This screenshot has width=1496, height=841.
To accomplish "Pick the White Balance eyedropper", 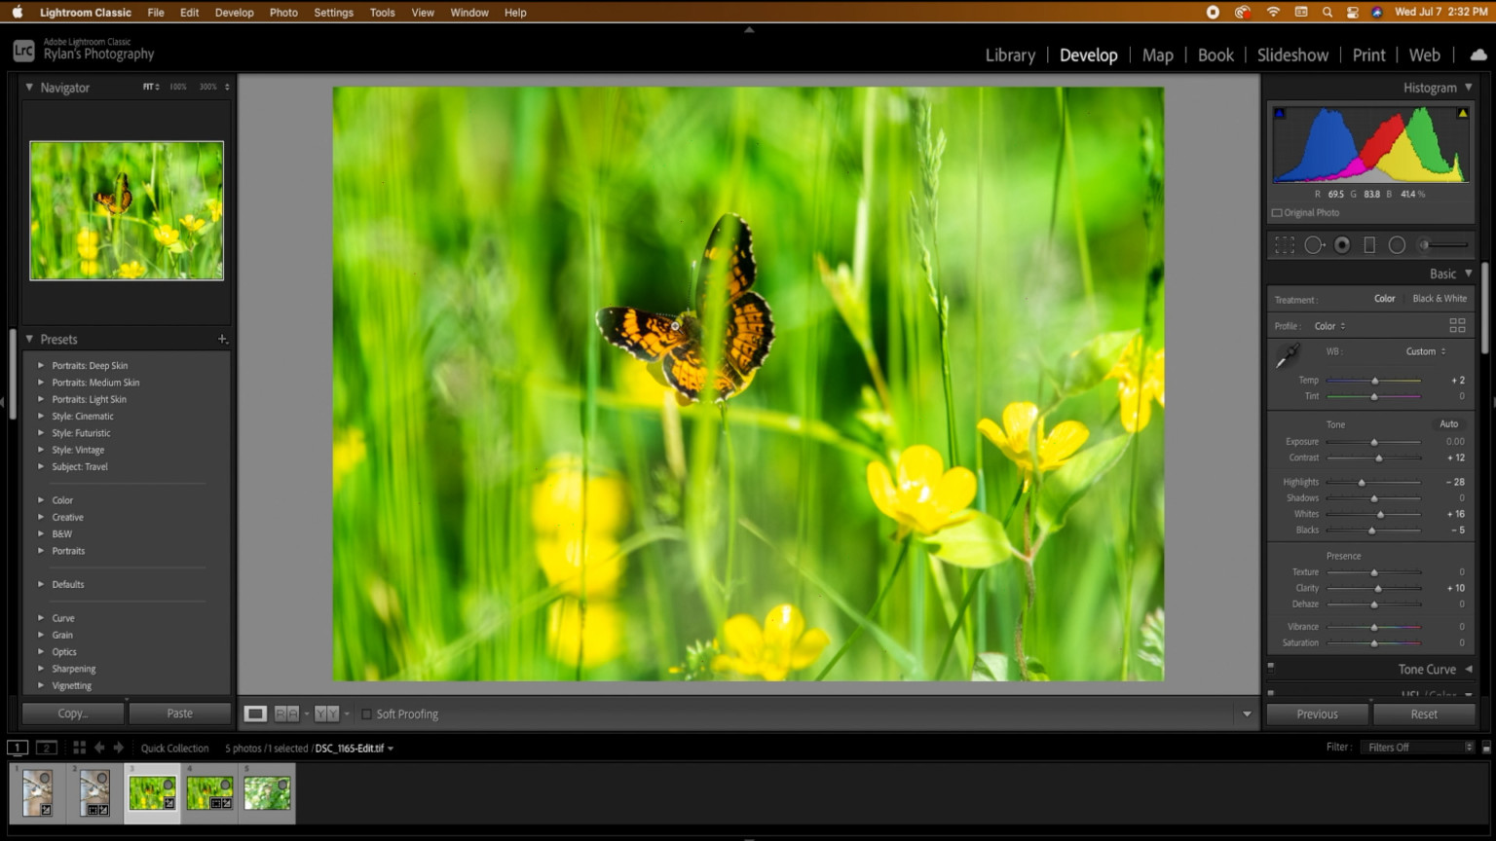I will (1288, 356).
